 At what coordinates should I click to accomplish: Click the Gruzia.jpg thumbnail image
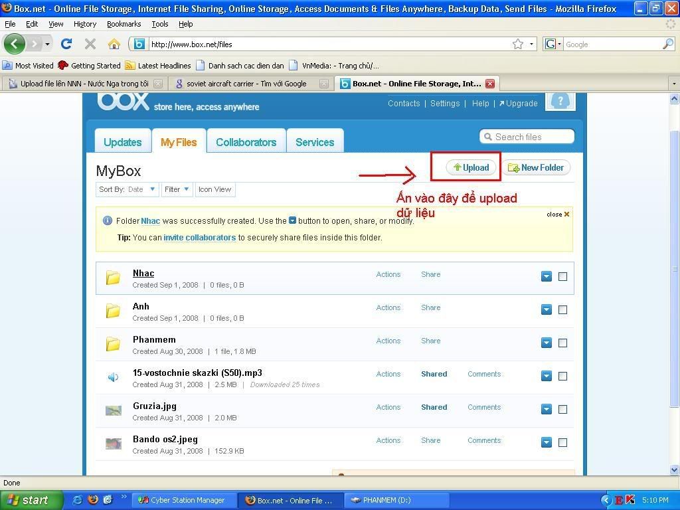[x=113, y=410]
